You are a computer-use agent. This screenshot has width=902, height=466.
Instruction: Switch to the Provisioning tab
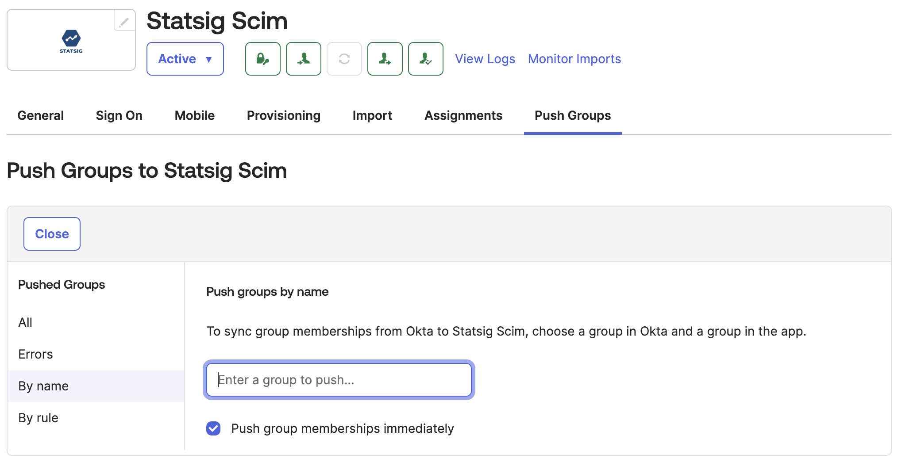(283, 115)
